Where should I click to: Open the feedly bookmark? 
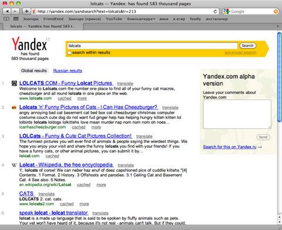tap(195, 19)
